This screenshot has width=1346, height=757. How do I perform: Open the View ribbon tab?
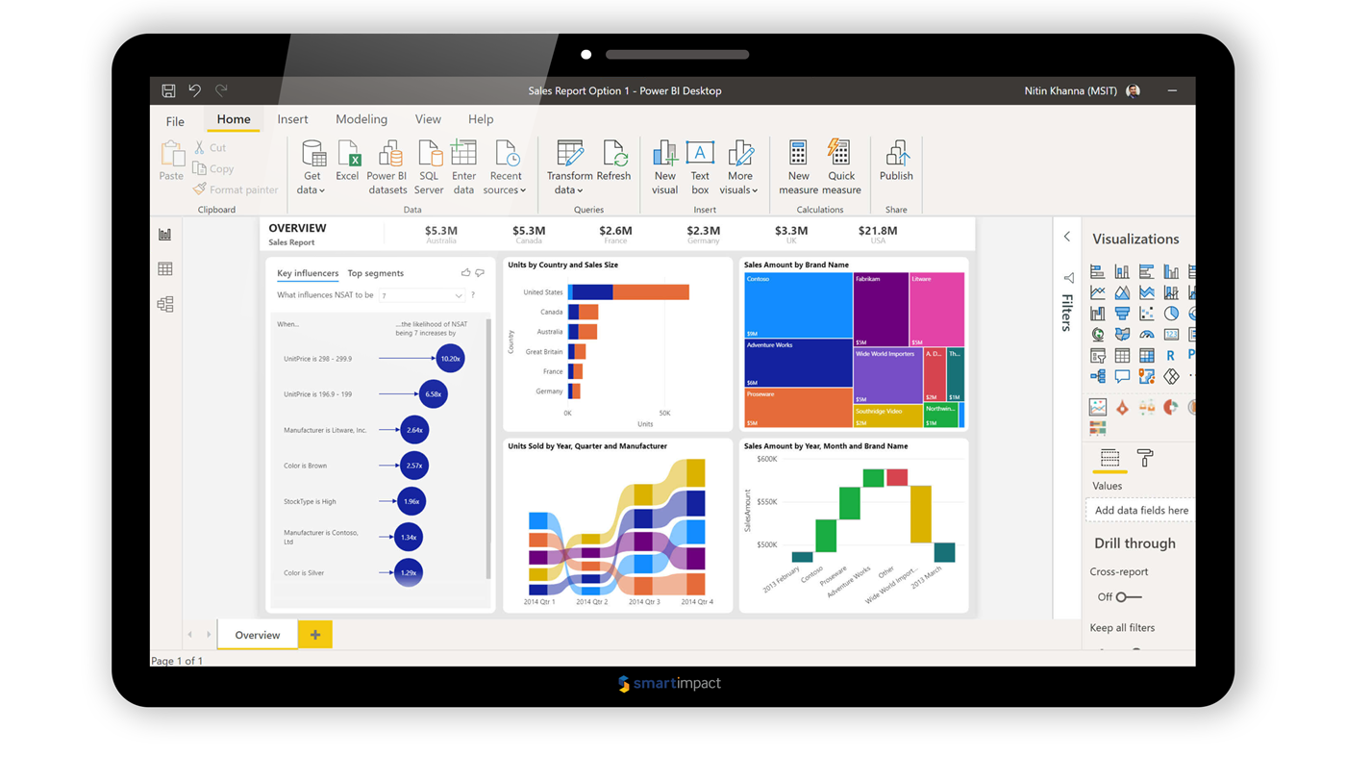(x=428, y=119)
